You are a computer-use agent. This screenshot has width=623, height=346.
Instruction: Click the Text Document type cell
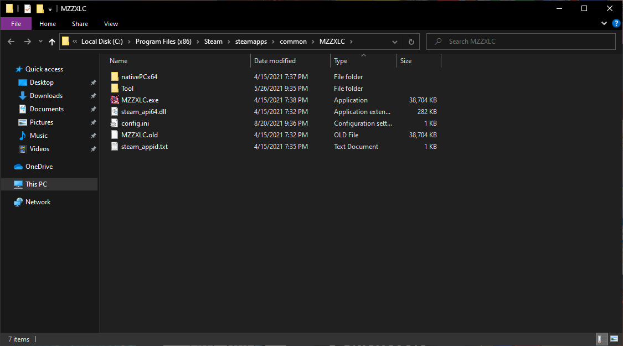356,147
